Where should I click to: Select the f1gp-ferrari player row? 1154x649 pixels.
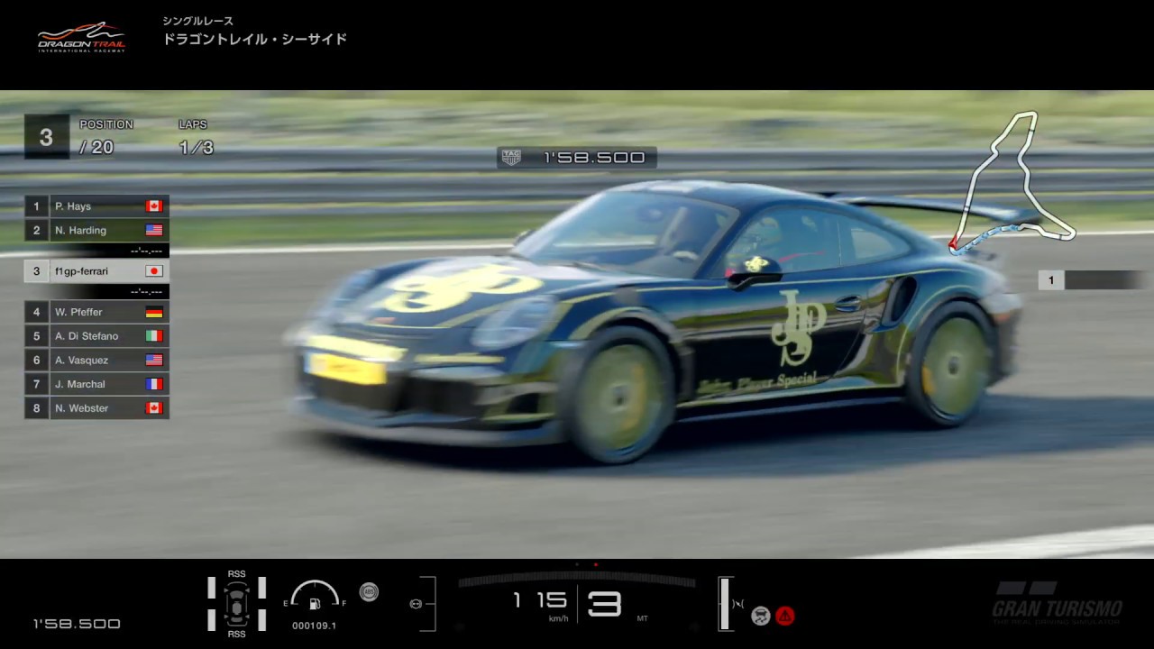tap(96, 271)
